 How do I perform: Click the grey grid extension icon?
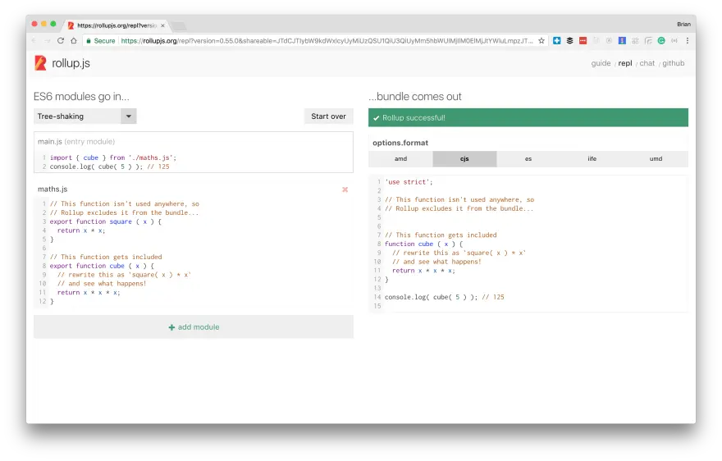pos(635,40)
